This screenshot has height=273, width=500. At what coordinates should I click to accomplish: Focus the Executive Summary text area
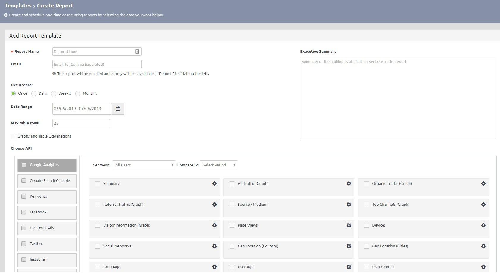397,98
